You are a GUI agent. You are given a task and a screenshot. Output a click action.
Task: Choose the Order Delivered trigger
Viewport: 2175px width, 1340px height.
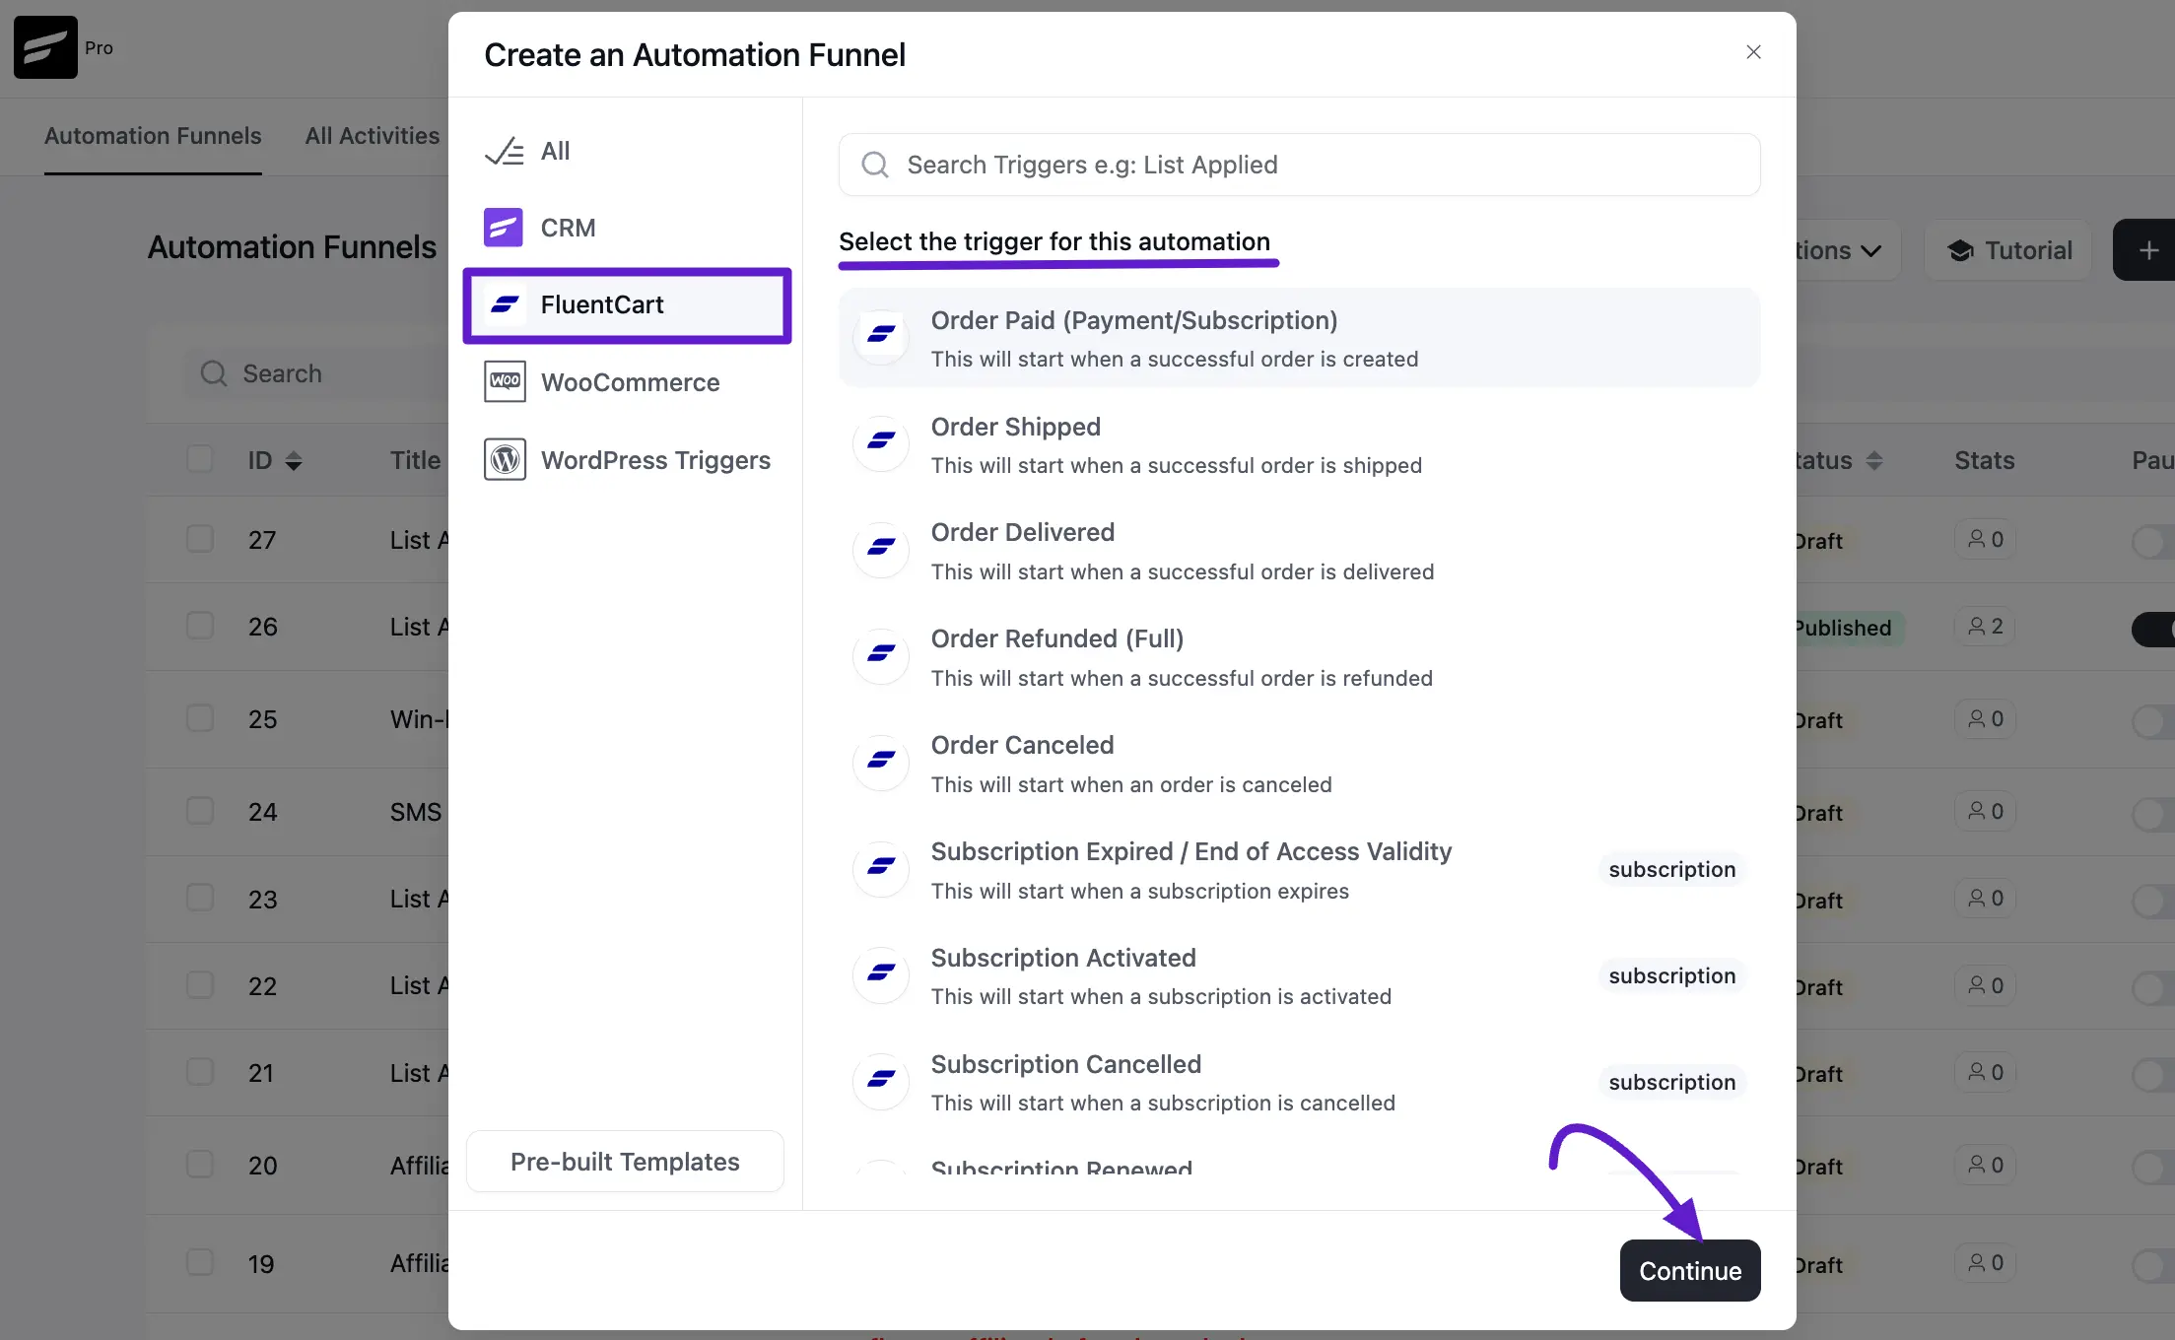click(1299, 551)
